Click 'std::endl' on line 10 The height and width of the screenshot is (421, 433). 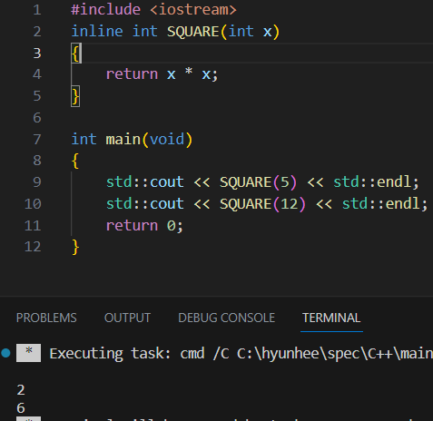380,204
